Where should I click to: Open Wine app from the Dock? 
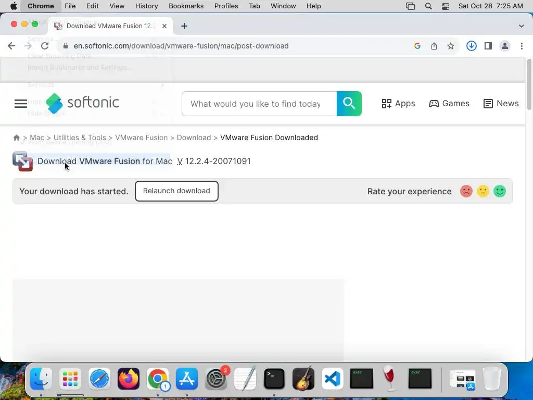point(390,379)
